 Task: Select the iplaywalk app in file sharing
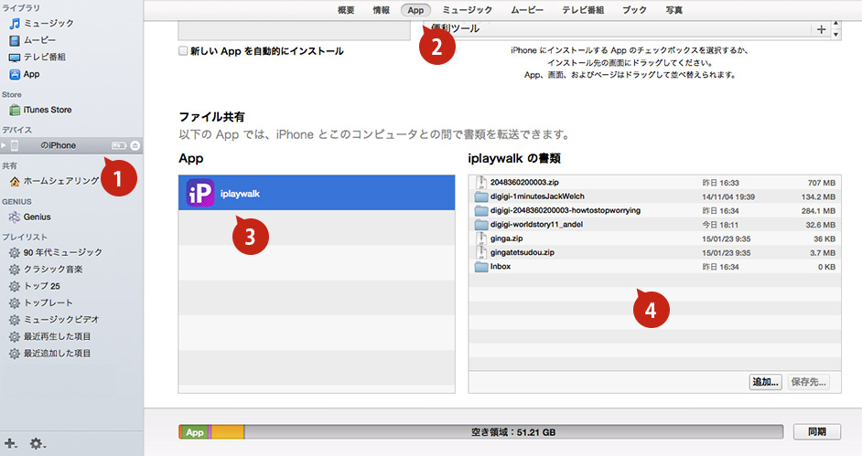click(317, 193)
